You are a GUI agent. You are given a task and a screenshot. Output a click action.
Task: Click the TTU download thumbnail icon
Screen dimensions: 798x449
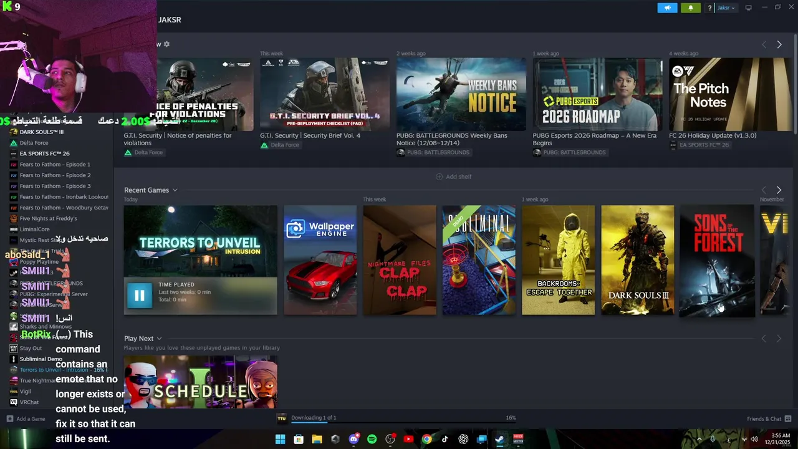282,418
